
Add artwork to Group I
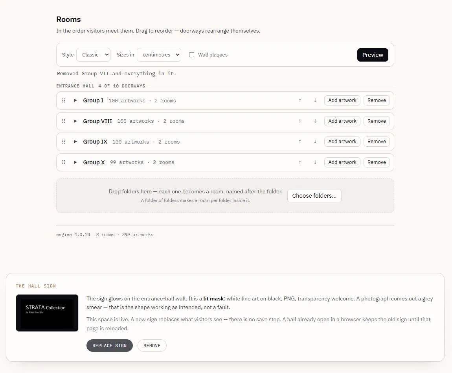coord(342,100)
